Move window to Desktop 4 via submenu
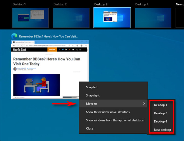184x141 pixels. (x=161, y=121)
